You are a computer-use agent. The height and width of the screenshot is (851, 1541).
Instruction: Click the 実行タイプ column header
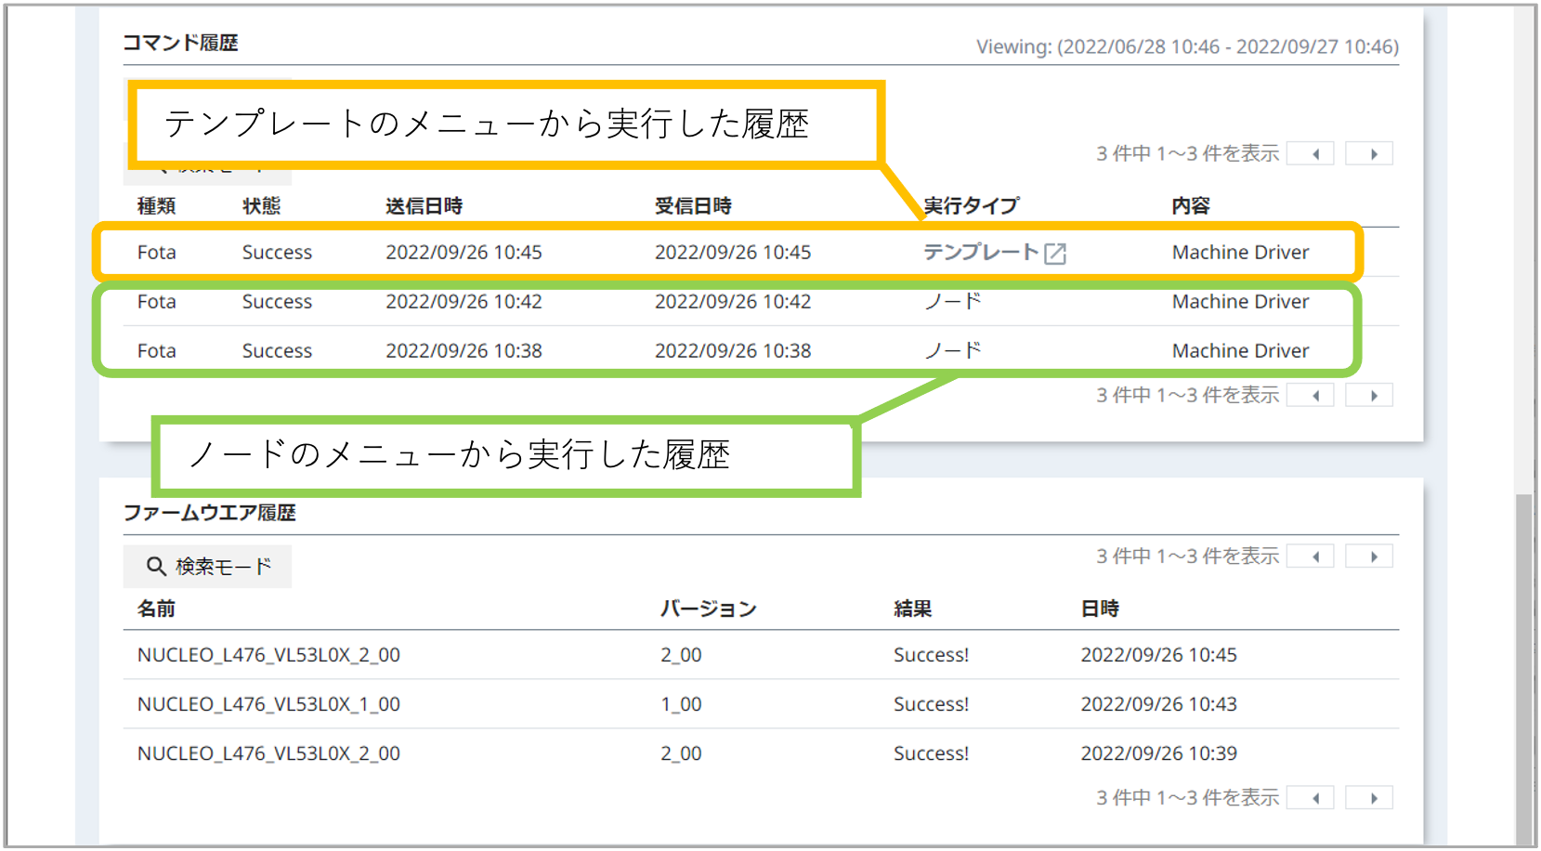pyautogui.click(x=969, y=204)
